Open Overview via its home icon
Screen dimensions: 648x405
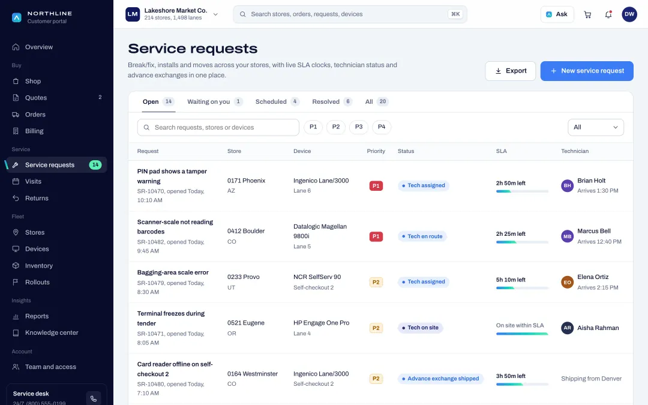[16, 47]
